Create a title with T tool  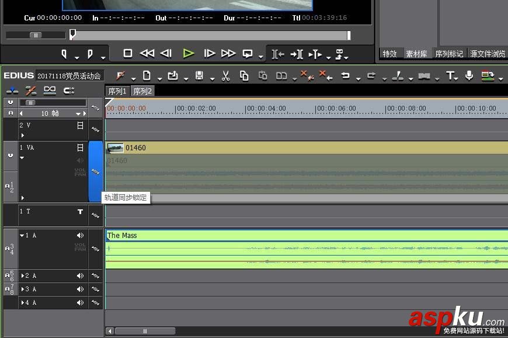pos(450,76)
